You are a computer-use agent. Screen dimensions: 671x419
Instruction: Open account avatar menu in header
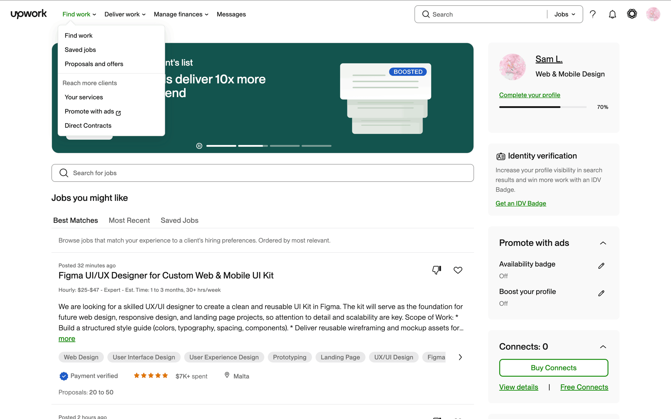coord(653,14)
